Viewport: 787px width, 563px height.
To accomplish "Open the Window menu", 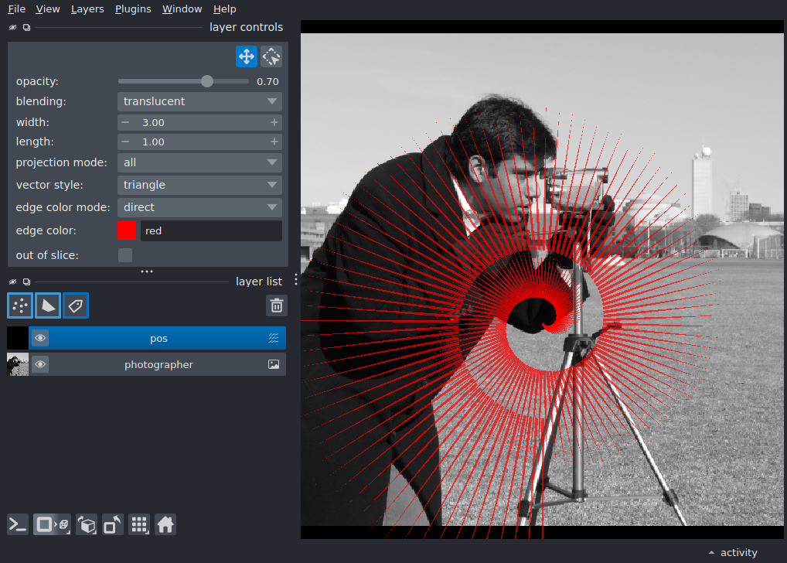I will [x=182, y=9].
